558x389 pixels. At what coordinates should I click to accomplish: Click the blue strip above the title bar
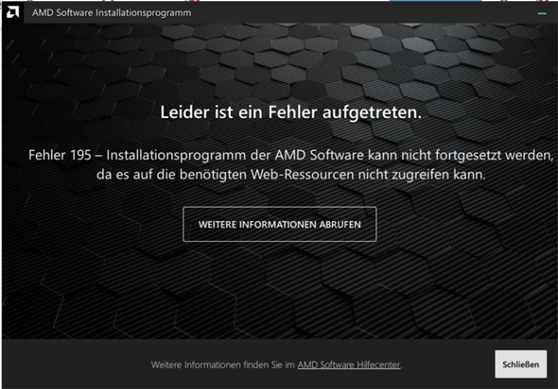tap(435, 1)
